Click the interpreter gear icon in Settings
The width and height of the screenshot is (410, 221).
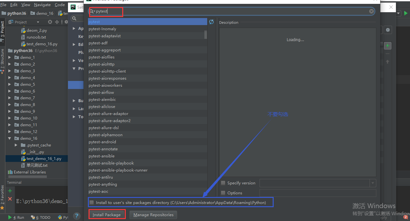click(x=388, y=30)
